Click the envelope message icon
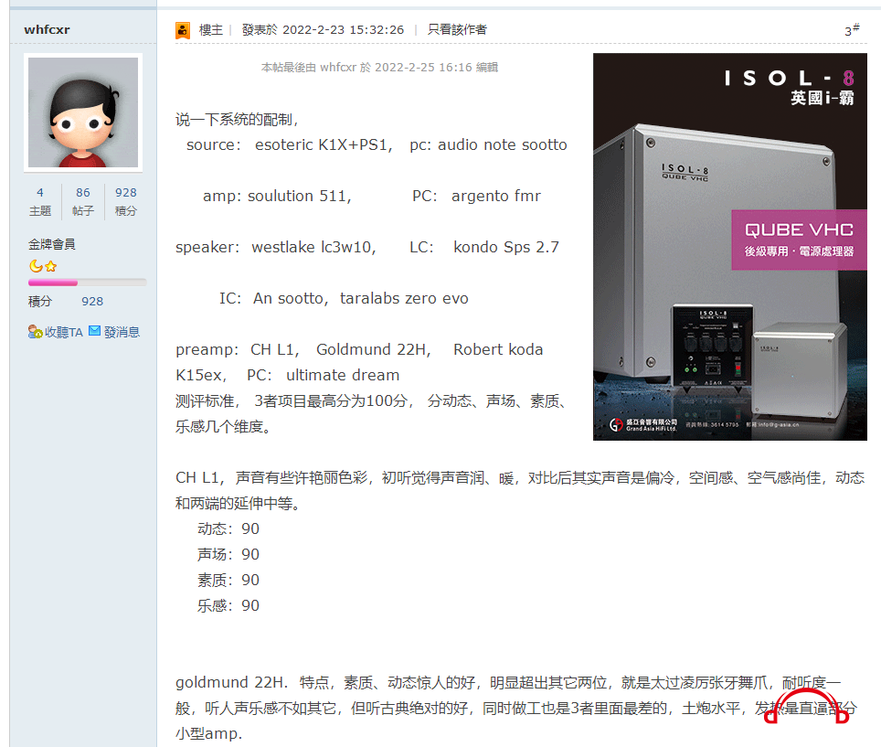 coord(95,330)
